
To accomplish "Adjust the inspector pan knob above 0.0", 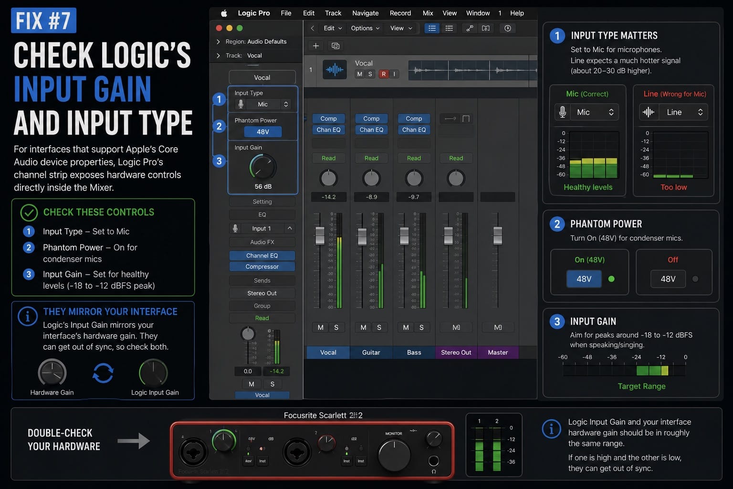I will click(x=248, y=333).
